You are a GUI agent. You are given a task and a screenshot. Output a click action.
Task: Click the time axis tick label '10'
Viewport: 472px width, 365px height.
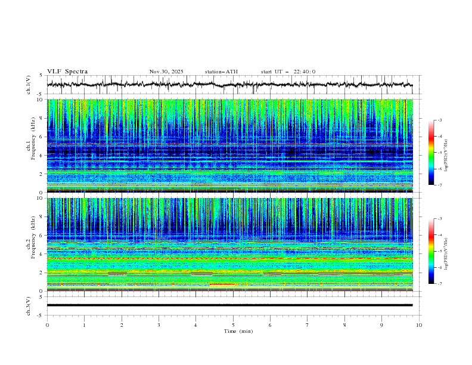point(419,325)
